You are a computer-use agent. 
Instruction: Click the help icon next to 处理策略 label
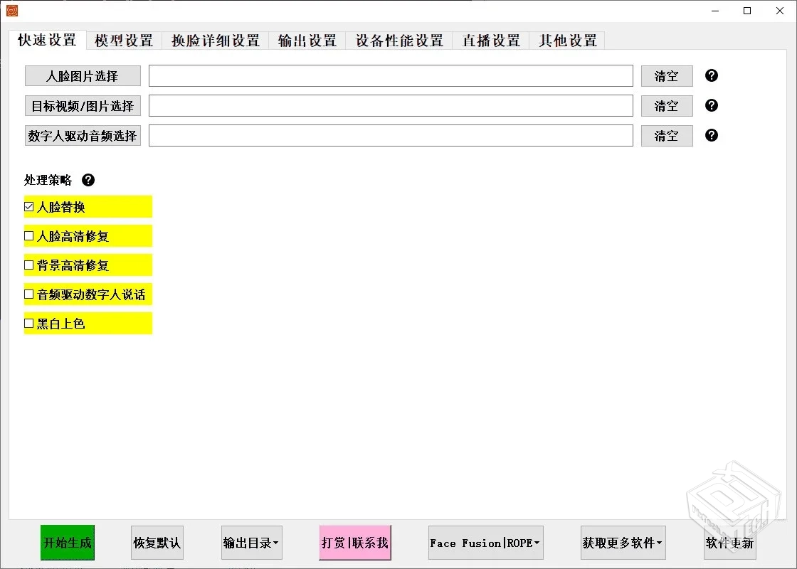88,180
